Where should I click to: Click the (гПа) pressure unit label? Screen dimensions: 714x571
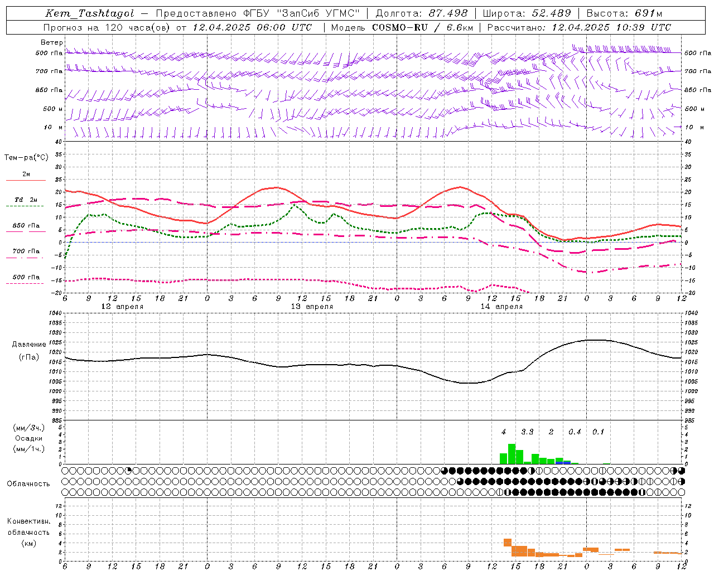(29, 357)
